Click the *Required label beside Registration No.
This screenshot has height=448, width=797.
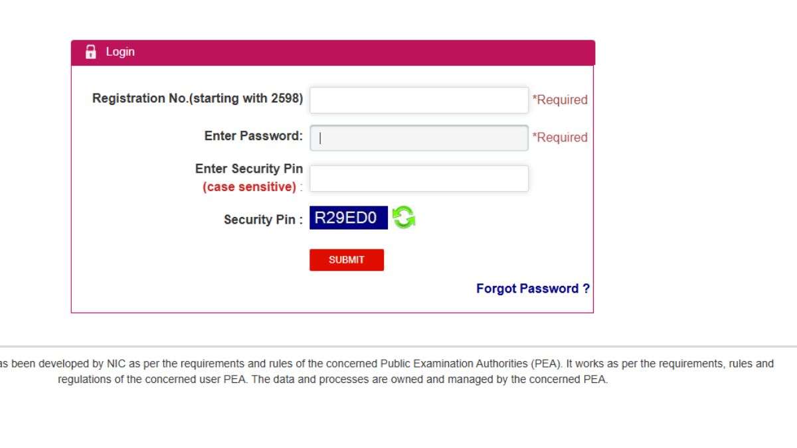pos(561,100)
